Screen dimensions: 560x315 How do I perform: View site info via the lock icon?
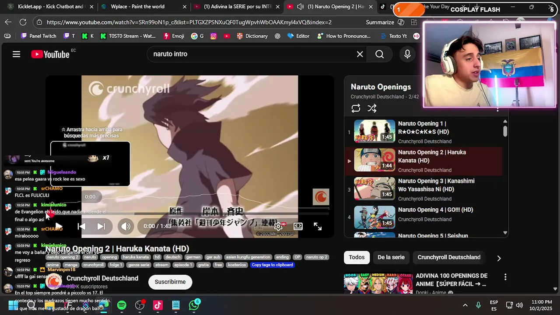coord(39,22)
